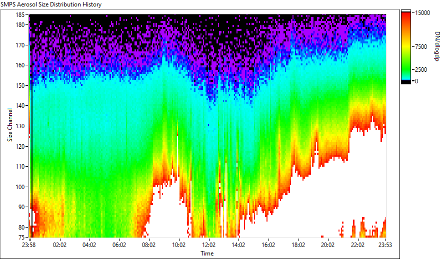Click the 170 size channel label
442x259 pixels.
point(21,45)
